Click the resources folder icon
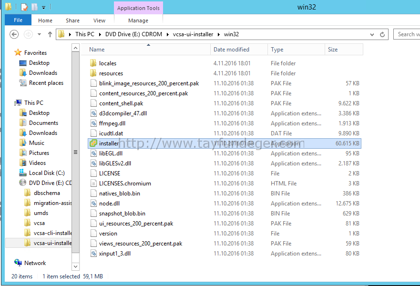The image size is (420, 286). (x=93, y=73)
